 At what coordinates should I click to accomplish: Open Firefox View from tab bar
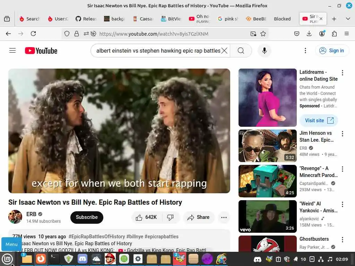tap(7, 19)
